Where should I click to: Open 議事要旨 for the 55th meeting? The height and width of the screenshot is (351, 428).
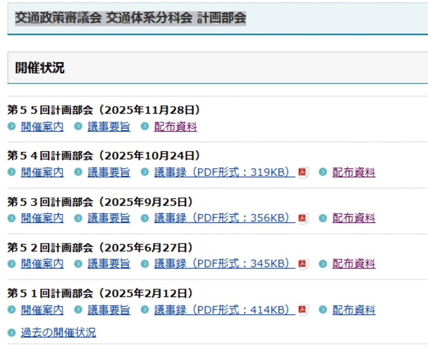(x=109, y=127)
